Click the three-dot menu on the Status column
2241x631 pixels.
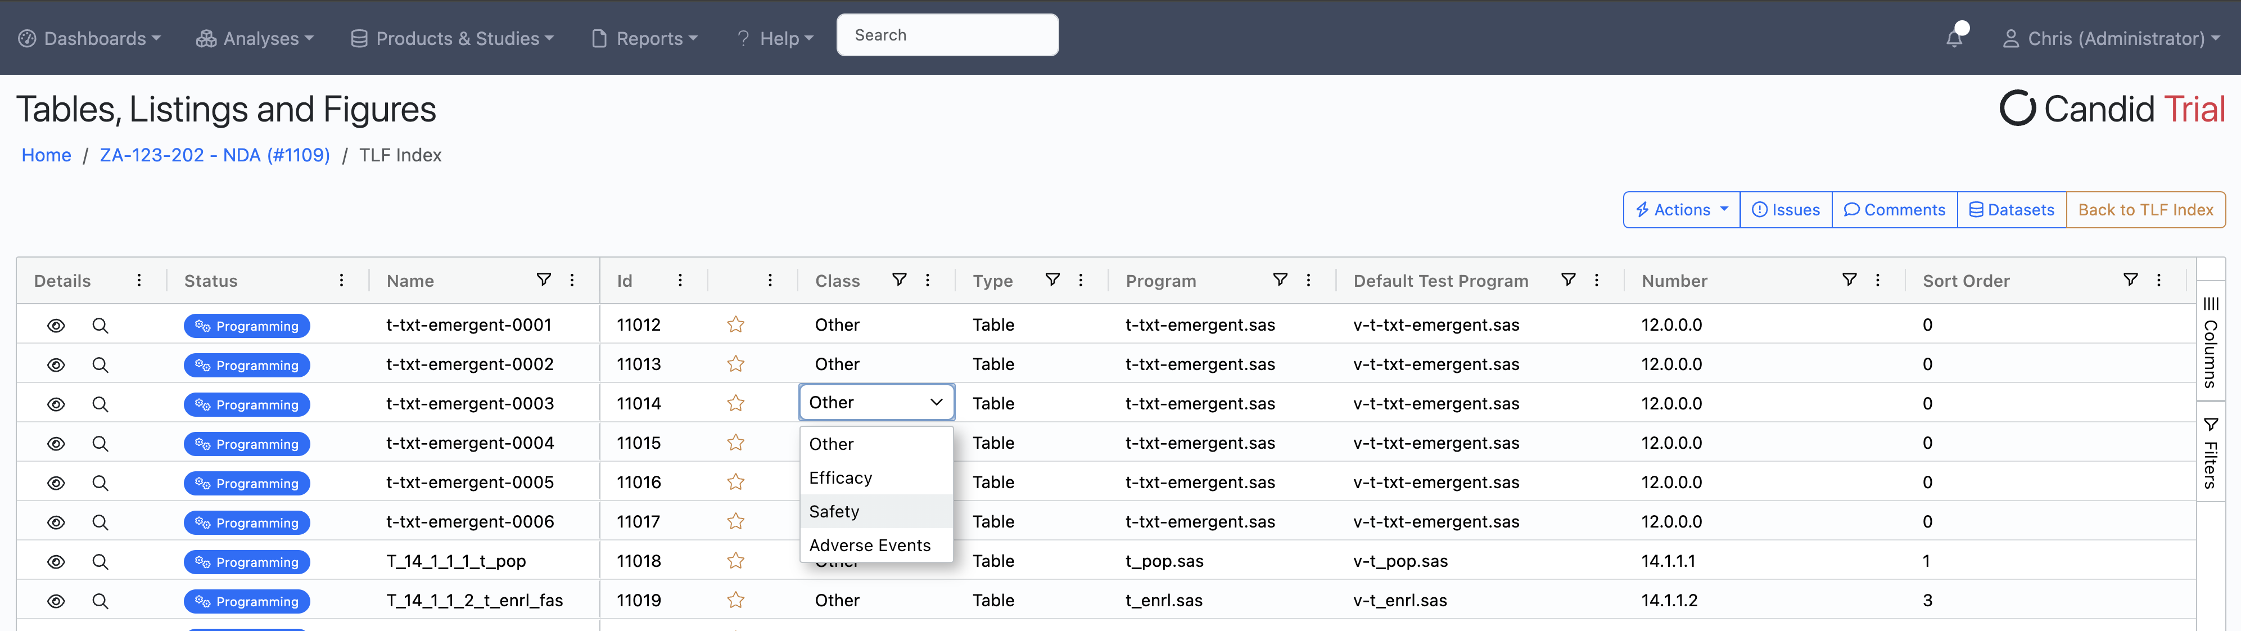tap(341, 280)
